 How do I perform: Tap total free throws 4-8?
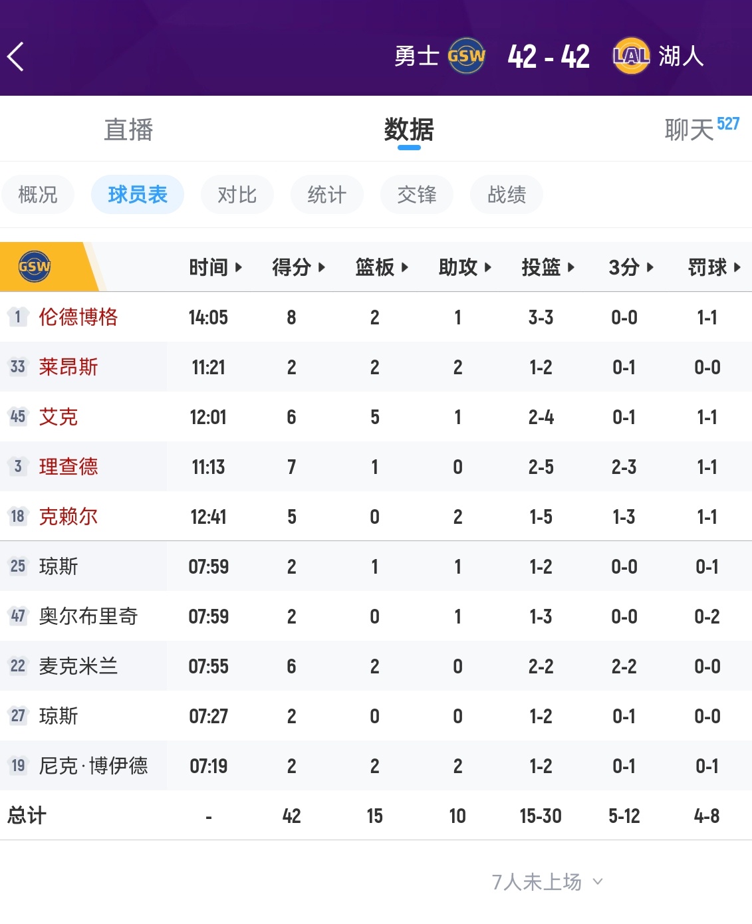707,816
